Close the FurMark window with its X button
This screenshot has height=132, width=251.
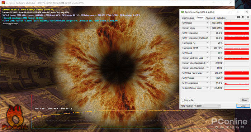pyautogui.click(x=230, y=3)
